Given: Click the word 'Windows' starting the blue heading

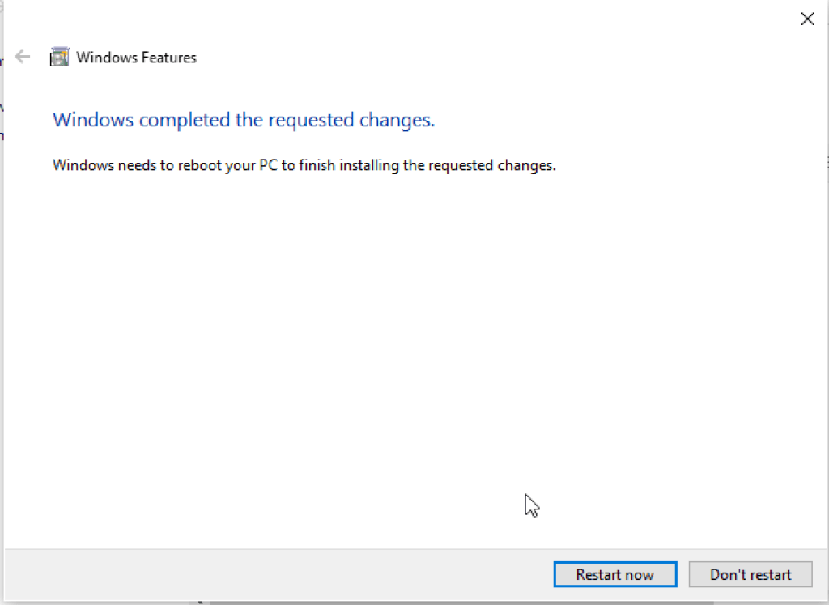Looking at the screenshot, I should [92, 120].
